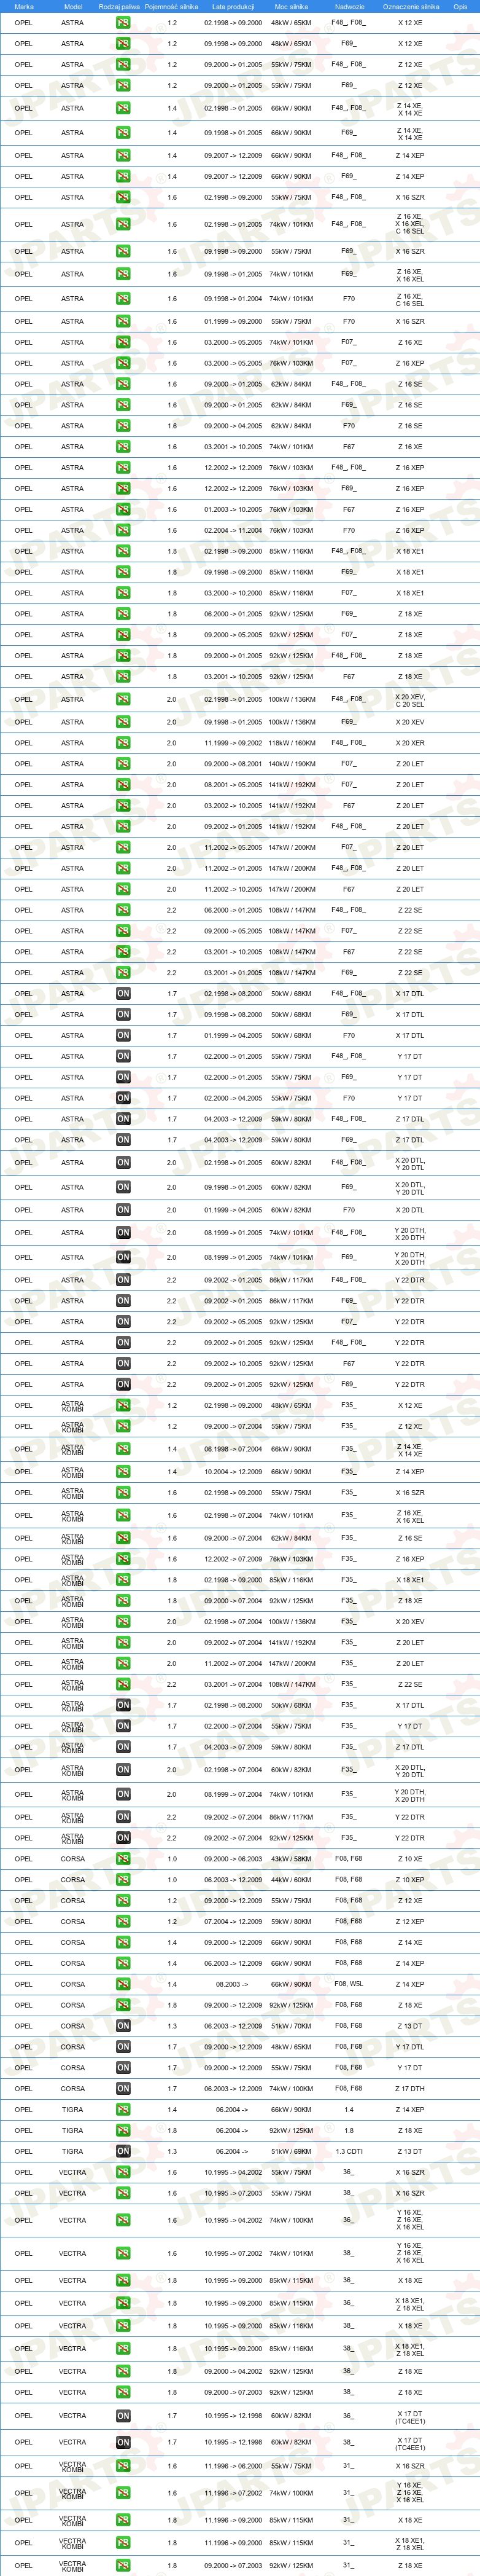
Task: Click power value 140kW / 190KM
Action: pyautogui.click(x=292, y=764)
